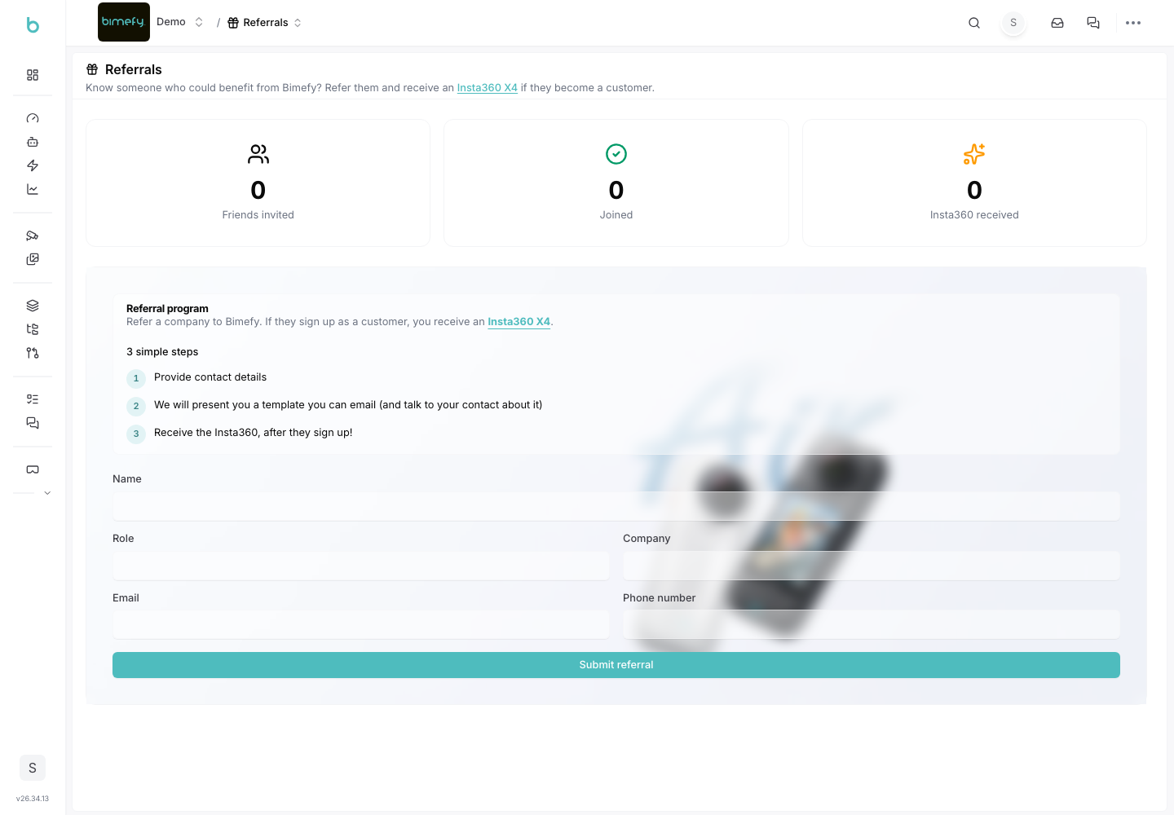Open the stacked layers icon in sidebar
The image size is (1174, 815).
33,306
